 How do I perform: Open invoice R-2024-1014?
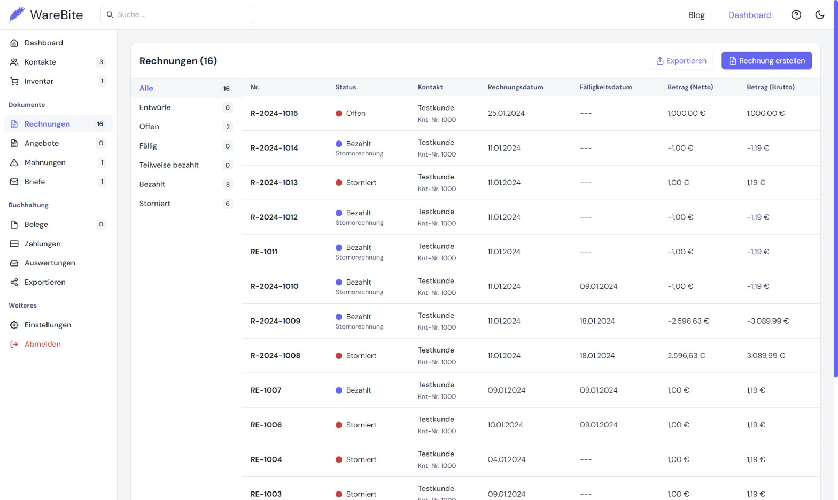point(274,148)
